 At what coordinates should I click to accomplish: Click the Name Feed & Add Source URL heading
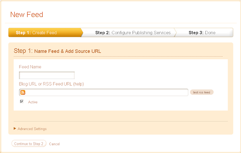click(68, 51)
